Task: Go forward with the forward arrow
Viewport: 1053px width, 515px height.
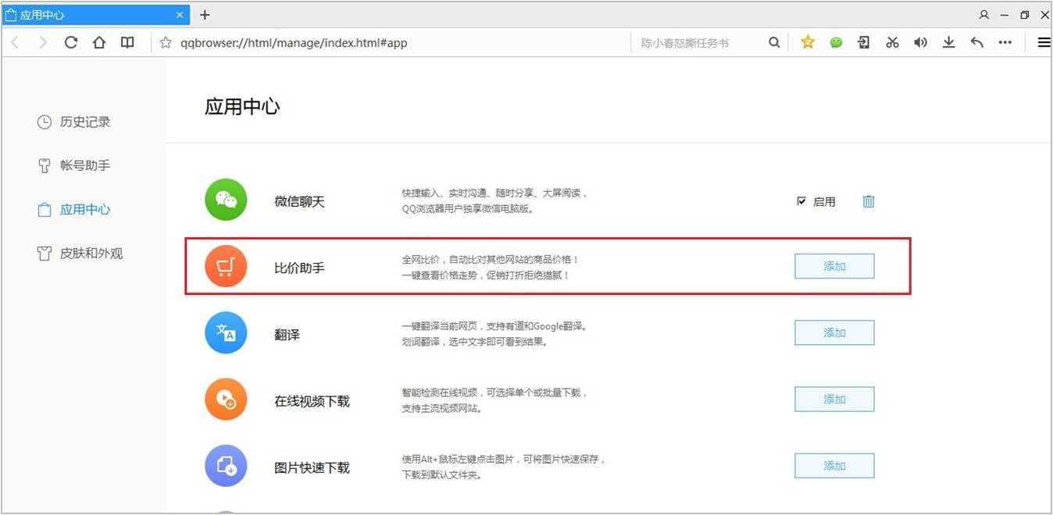Action: [x=43, y=43]
